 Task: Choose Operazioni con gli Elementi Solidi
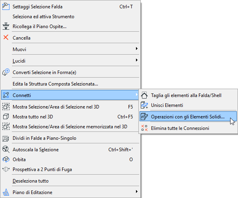(x=187, y=117)
